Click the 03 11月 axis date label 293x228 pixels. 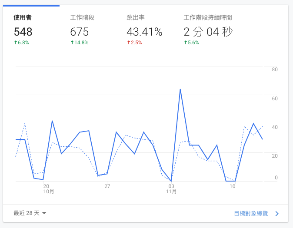pyautogui.click(x=171, y=189)
